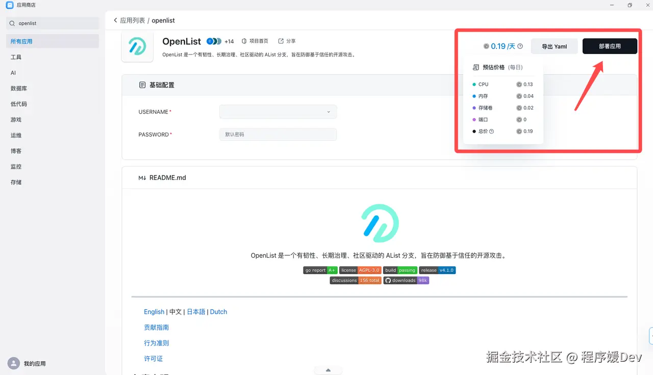This screenshot has width=653, height=375.
Task: Click the 总价 help question icon
Action: click(x=491, y=131)
